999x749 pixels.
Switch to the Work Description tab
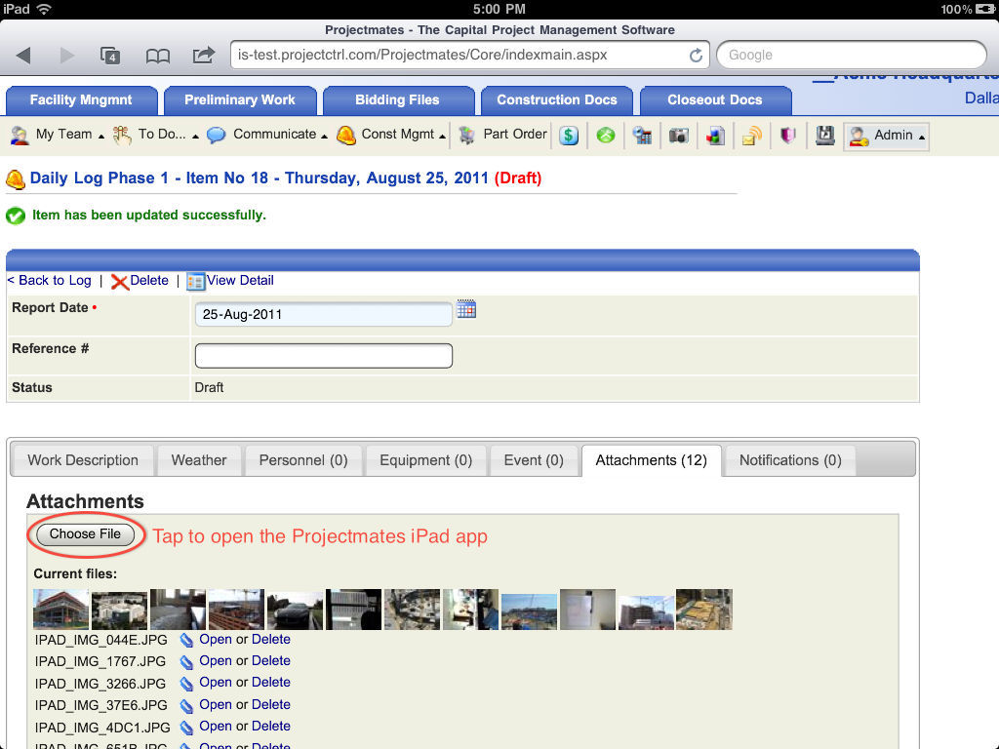click(x=83, y=460)
